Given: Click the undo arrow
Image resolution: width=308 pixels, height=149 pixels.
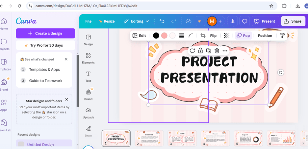Looking at the screenshot, I should click(x=162, y=21).
